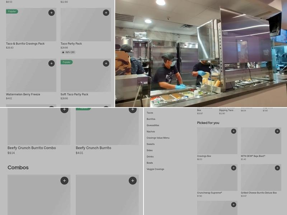This screenshot has width=287, height=215.
Task: Click the Crunchwrap Supreme image thumbnail
Action: [x=217, y=177]
